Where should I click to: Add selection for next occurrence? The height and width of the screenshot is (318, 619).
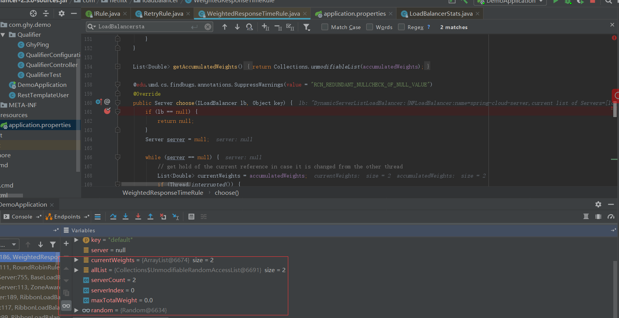point(266,27)
